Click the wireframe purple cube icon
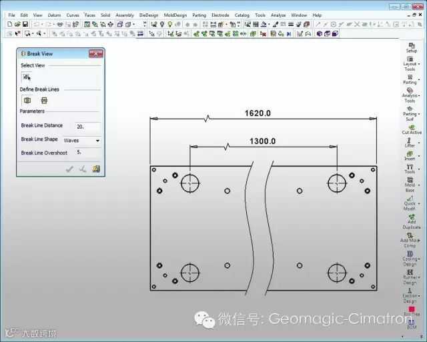This screenshot has width=427, height=342. 327,34
